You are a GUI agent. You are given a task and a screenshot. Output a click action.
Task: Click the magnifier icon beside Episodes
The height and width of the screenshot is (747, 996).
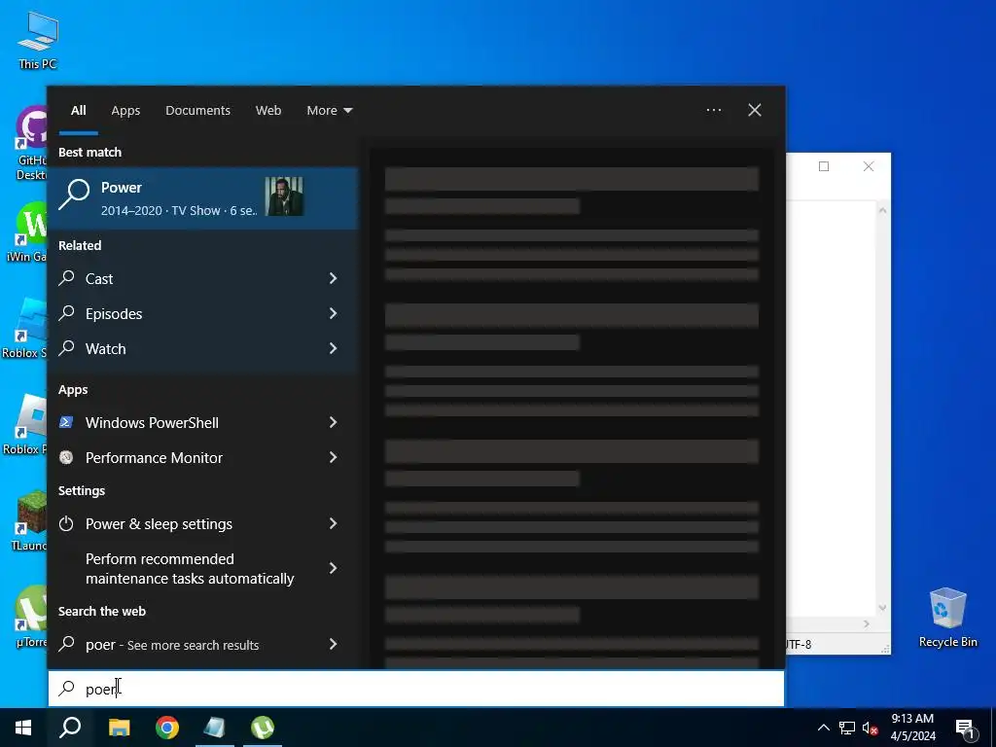67,312
